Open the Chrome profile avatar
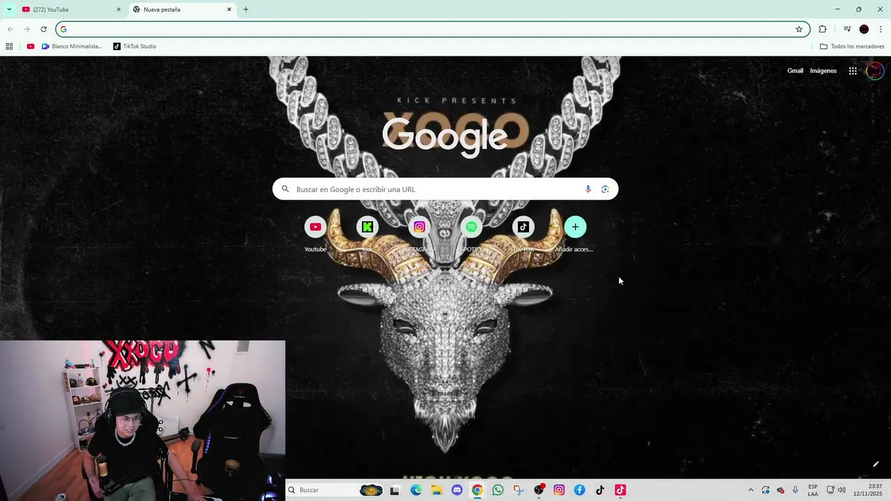The width and height of the screenshot is (891, 501). click(864, 29)
